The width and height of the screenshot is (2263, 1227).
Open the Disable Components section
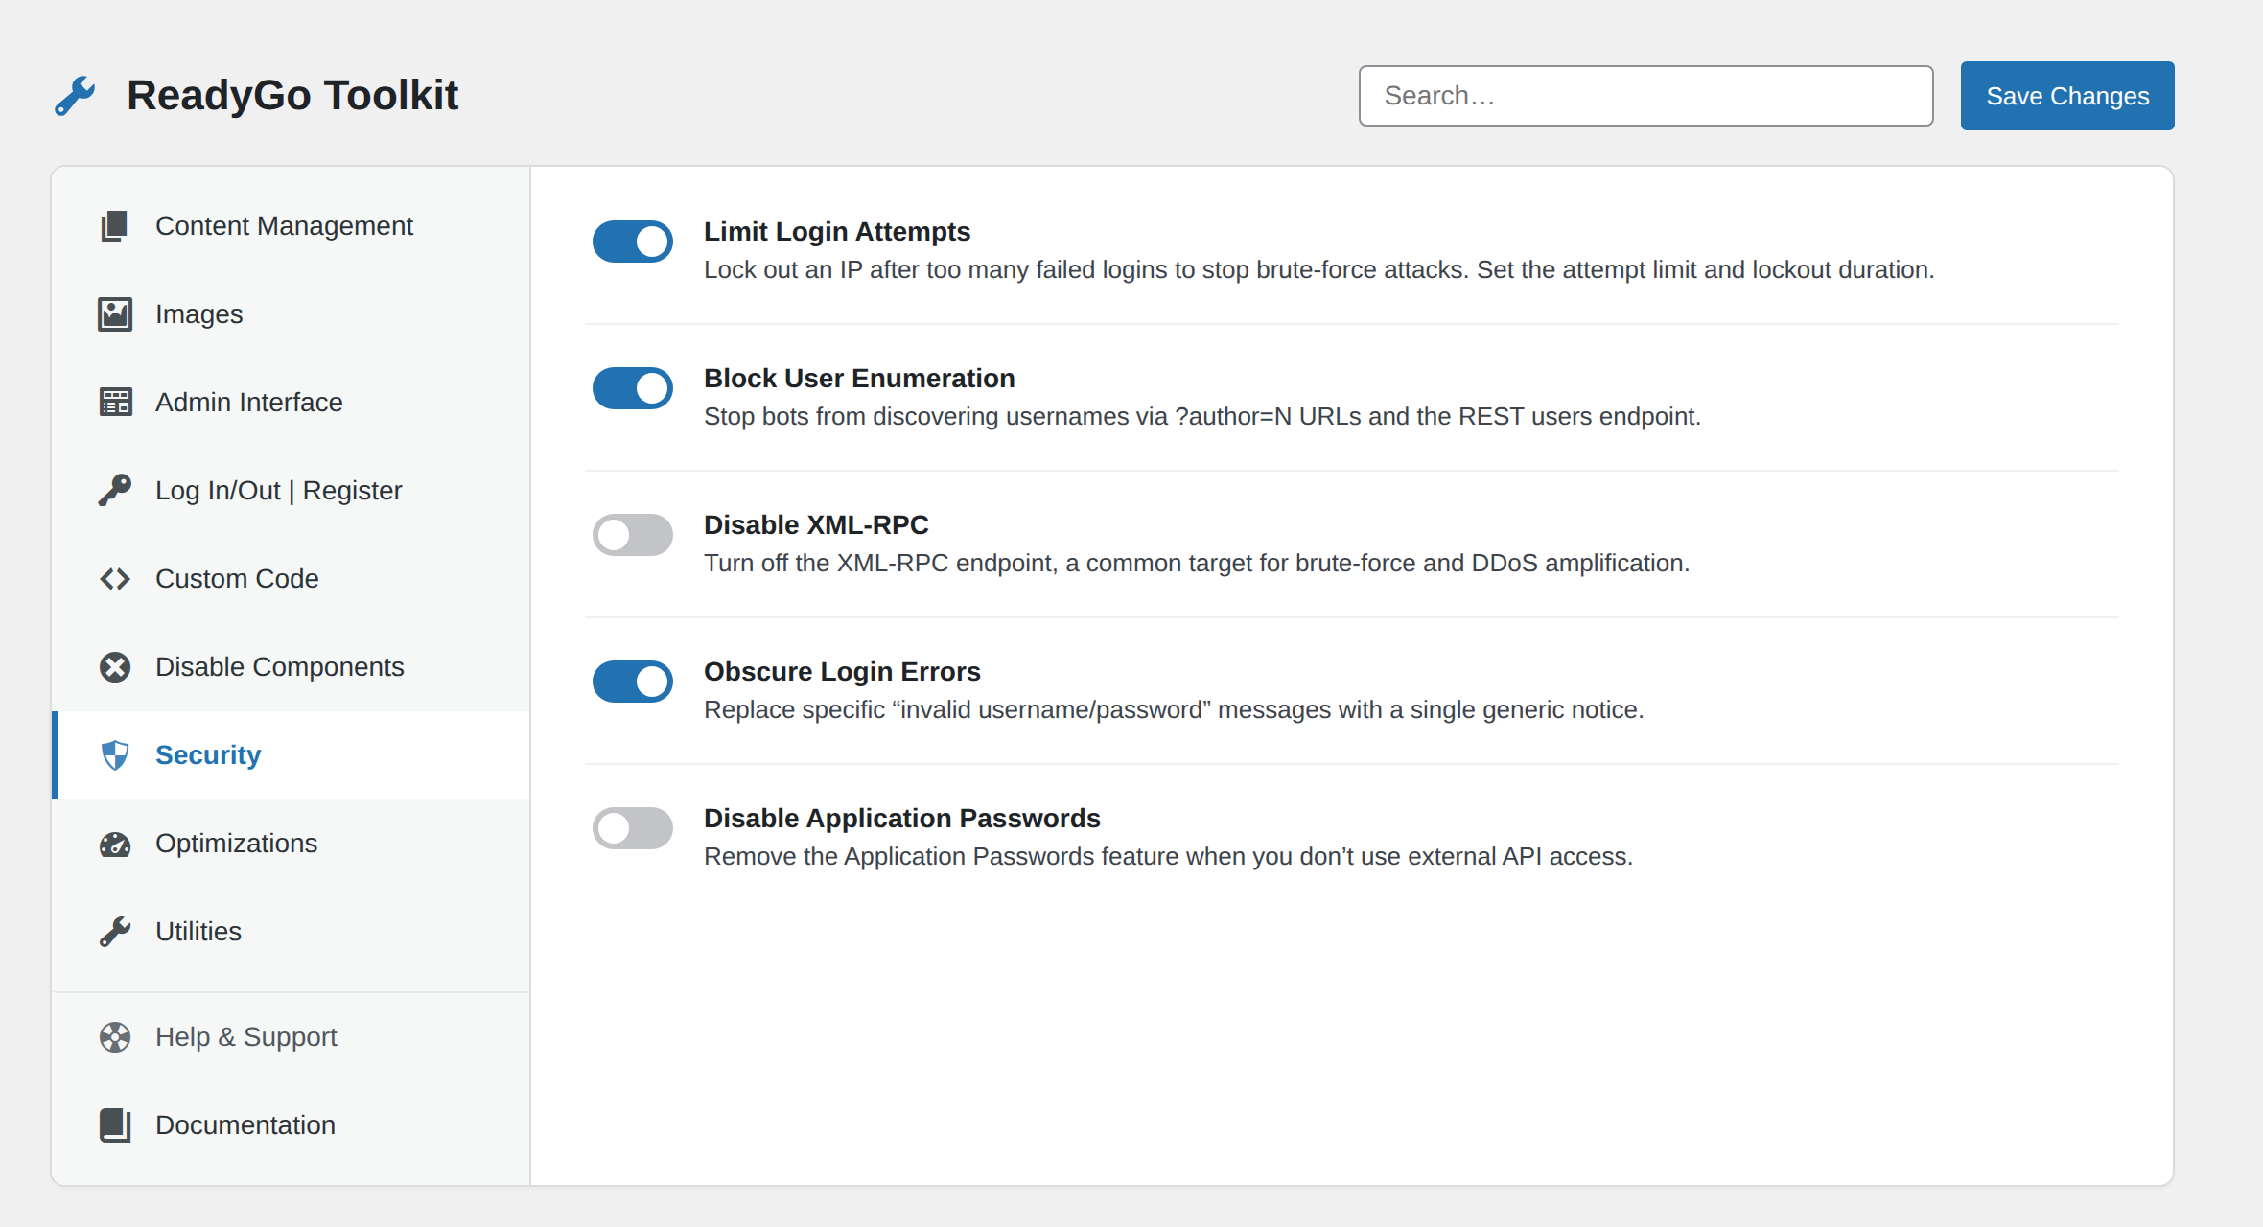[292, 667]
